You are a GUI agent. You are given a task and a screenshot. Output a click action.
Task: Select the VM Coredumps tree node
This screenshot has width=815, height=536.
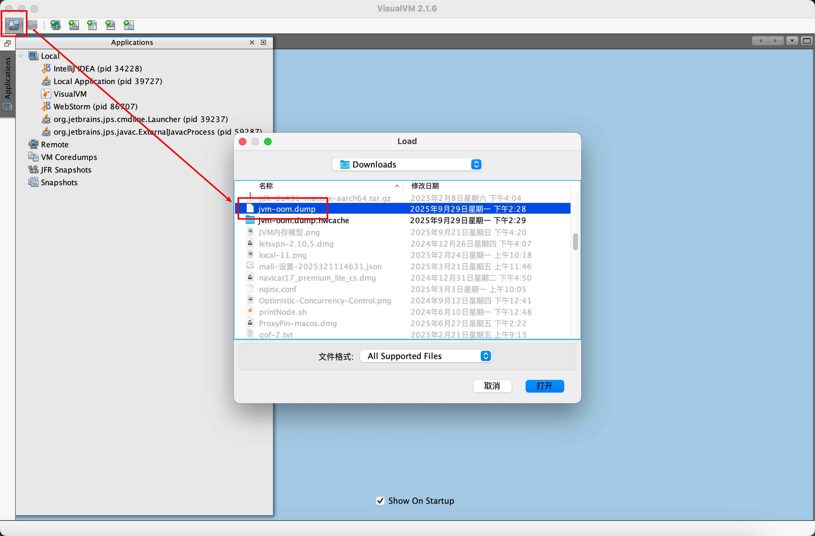(x=69, y=157)
